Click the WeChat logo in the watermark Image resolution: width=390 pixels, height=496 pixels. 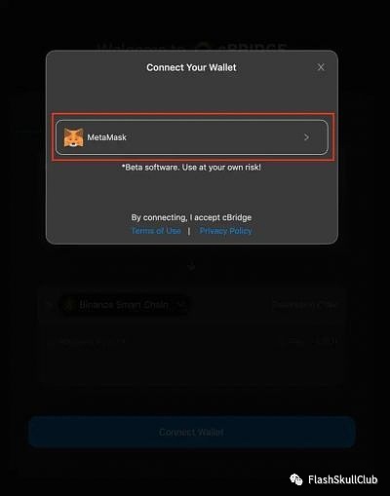[296, 479]
